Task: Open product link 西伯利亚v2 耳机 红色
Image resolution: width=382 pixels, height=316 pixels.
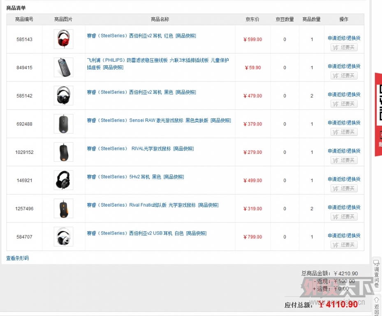Action: pyautogui.click(x=130, y=36)
